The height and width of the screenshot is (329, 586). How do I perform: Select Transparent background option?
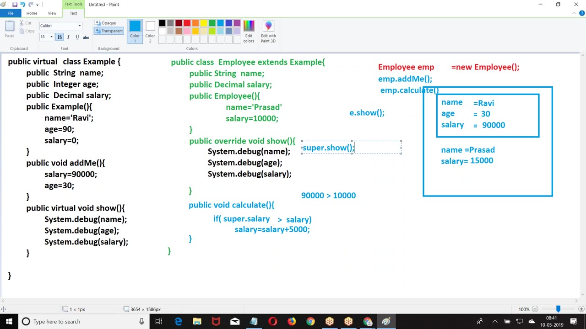pos(109,31)
